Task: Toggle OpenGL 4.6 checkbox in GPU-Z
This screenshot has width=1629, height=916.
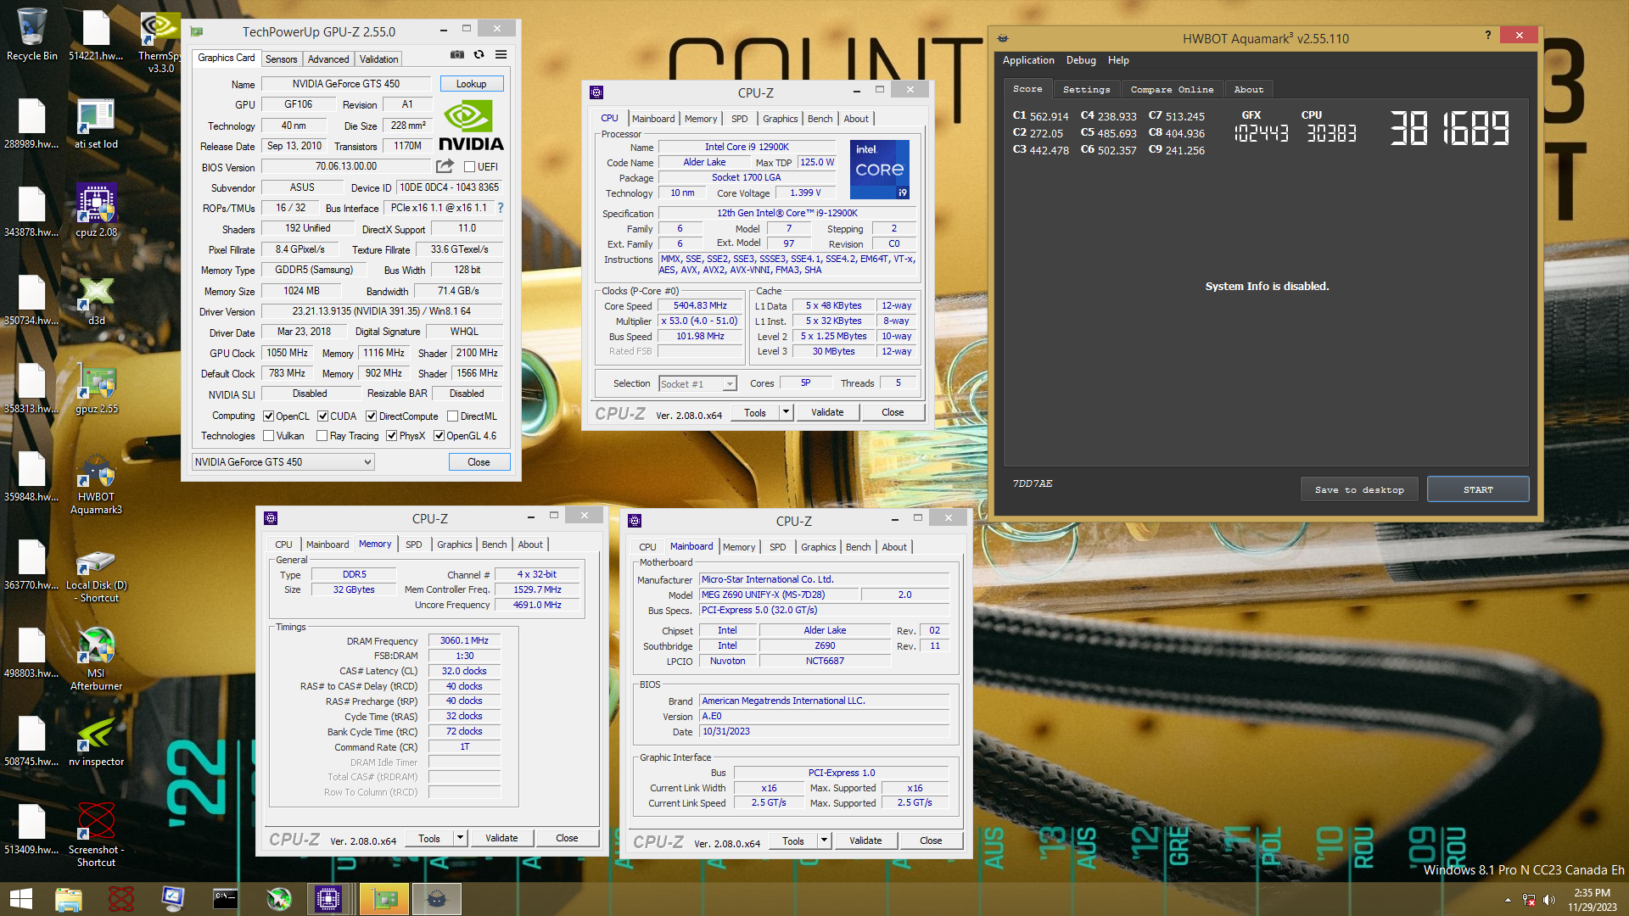Action: tap(439, 436)
